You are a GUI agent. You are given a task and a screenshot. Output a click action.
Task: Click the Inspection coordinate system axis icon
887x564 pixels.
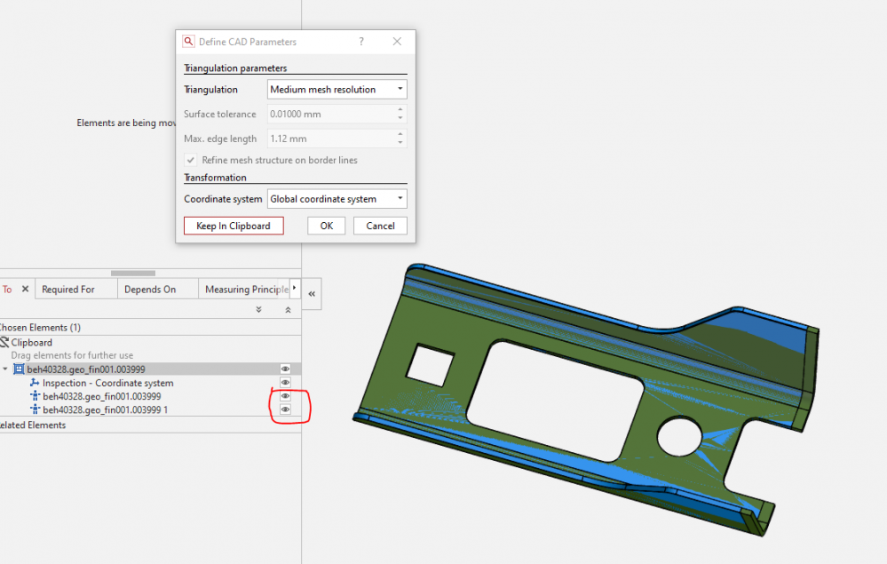coord(36,383)
